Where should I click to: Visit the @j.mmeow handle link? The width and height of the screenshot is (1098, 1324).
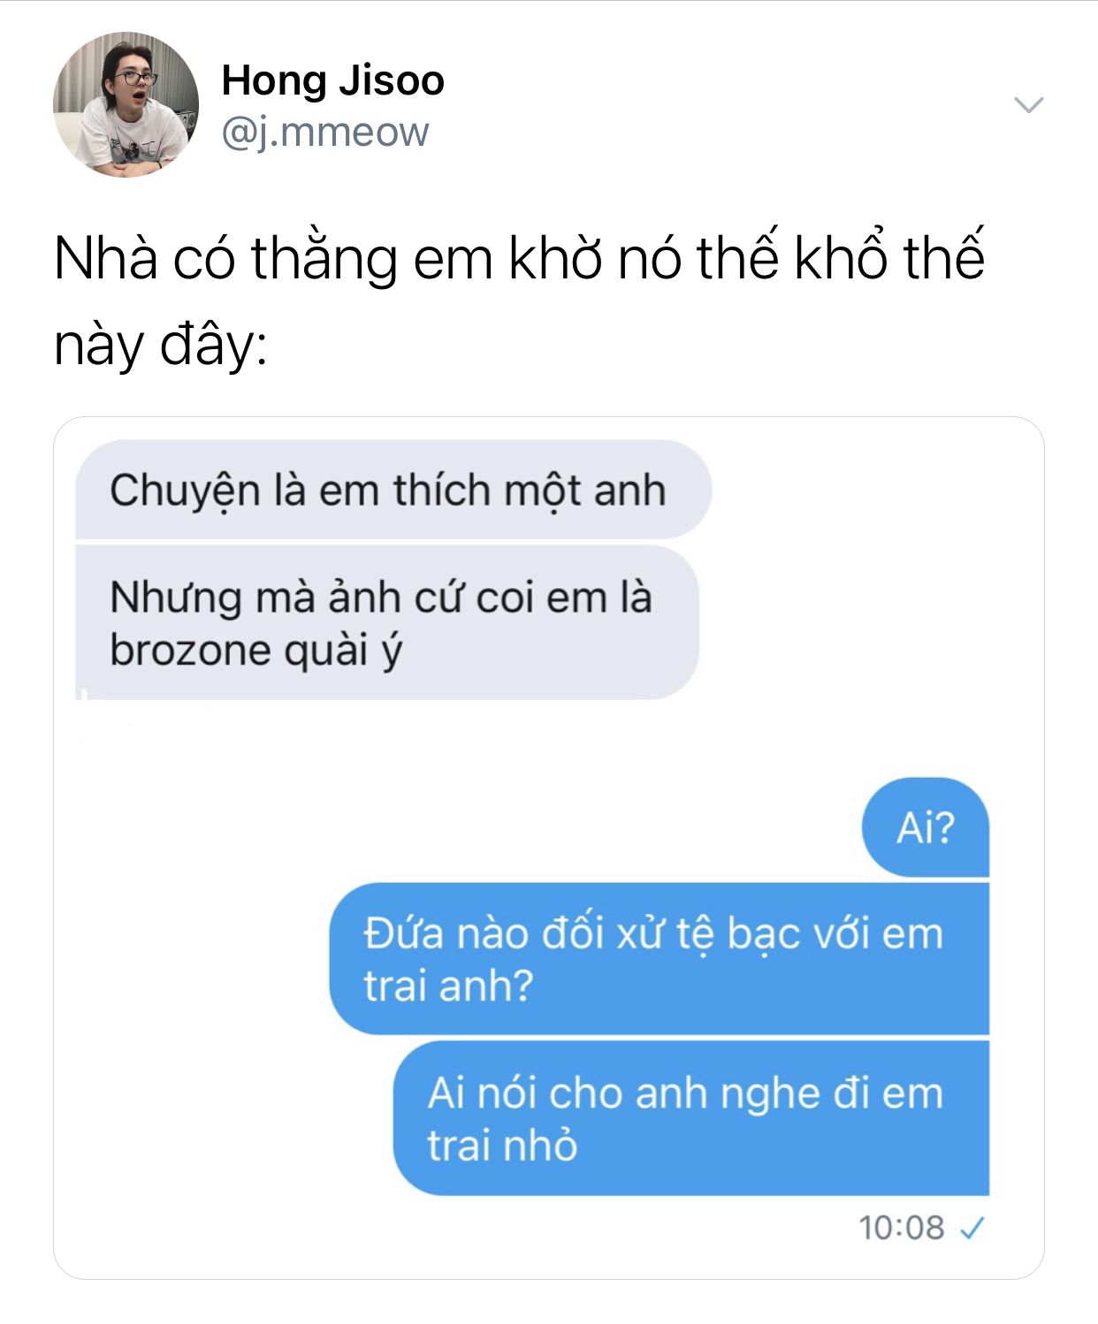[x=324, y=133]
